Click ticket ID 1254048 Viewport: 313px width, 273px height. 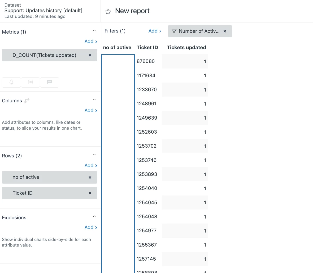point(147,217)
